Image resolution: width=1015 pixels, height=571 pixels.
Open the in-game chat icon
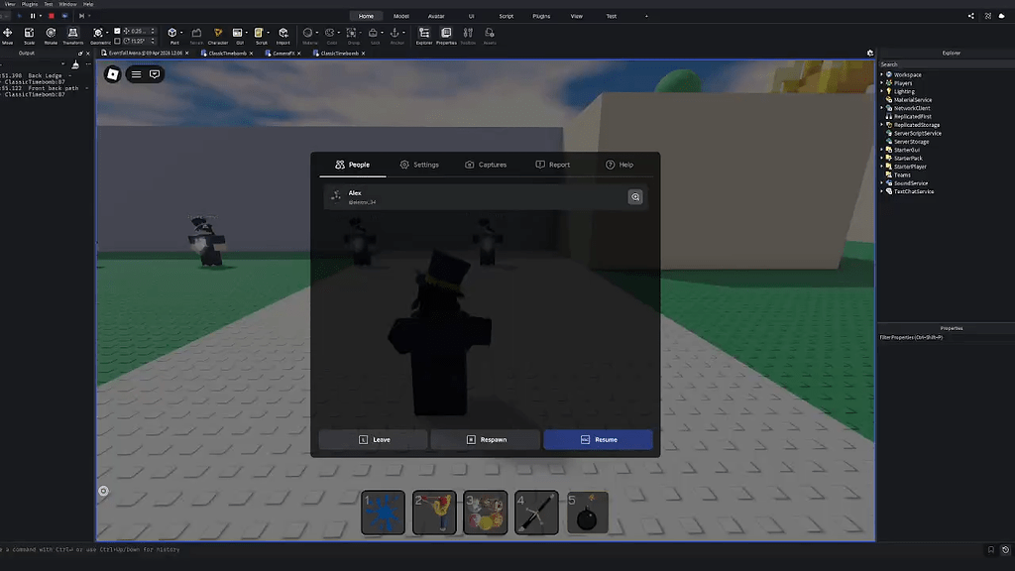point(155,74)
